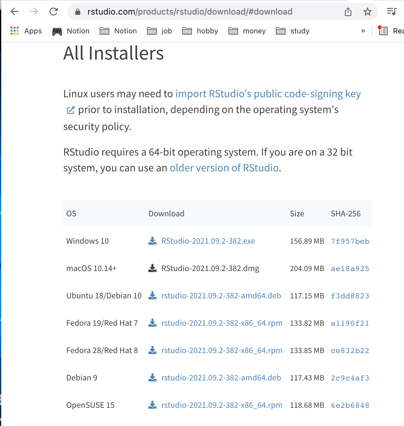This screenshot has width=404, height=426.
Task: Reload the page with the refresh icon
Action: [x=53, y=12]
